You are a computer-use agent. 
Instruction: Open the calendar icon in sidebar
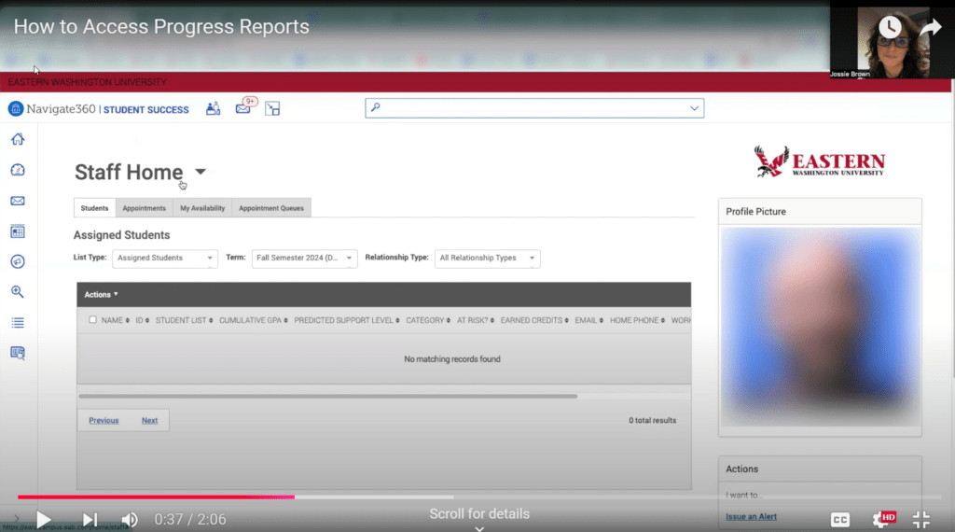[x=17, y=231]
